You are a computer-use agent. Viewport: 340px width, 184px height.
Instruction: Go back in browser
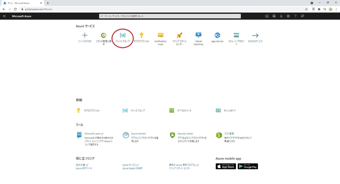[4, 9]
